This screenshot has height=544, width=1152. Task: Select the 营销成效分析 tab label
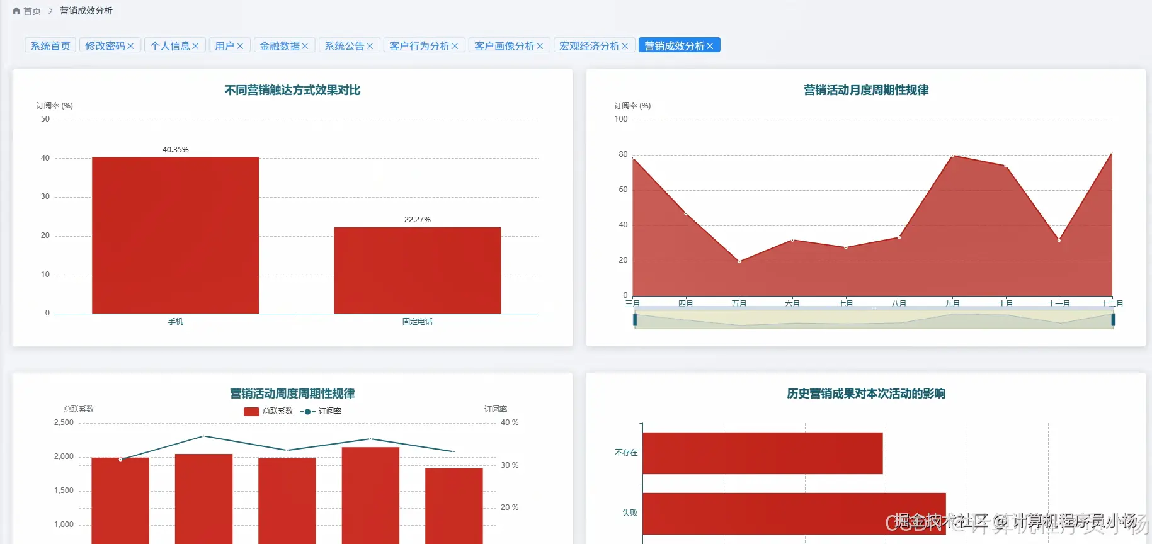pyautogui.click(x=675, y=46)
